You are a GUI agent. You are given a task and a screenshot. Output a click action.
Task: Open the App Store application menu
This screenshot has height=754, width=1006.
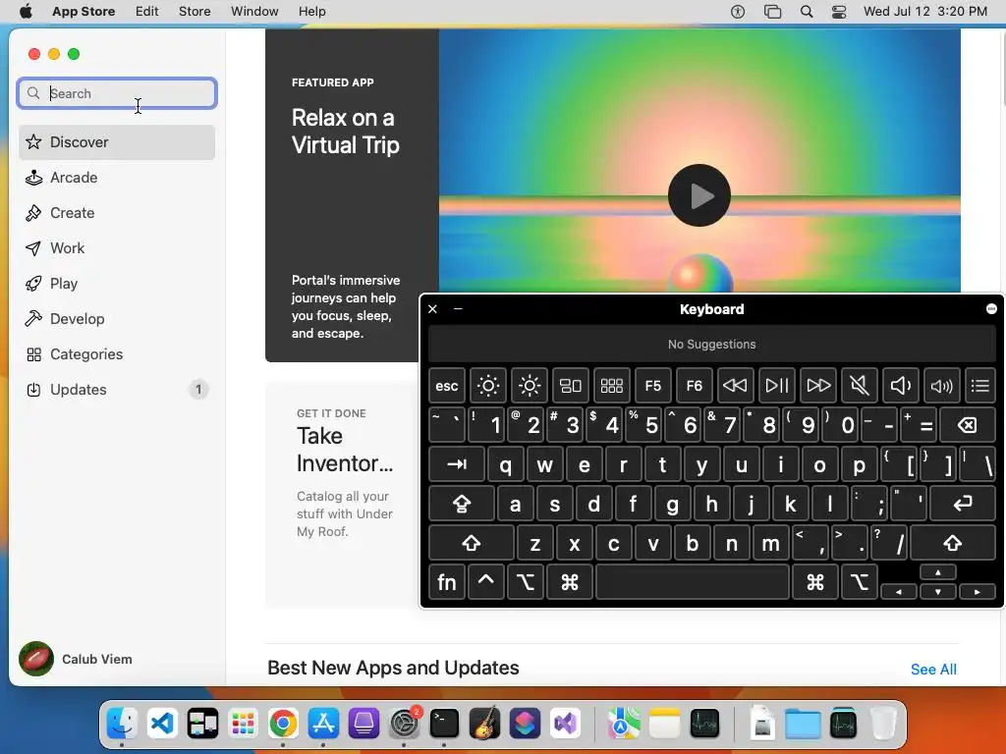[x=84, y=12]
